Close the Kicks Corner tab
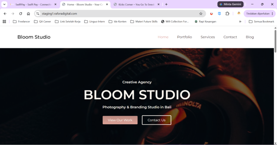Image resolution: width=277 pixels, height=145 pixels. pyautogui.click(x=159, y=4)
